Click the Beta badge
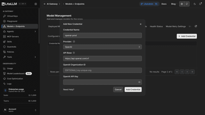Screen dimensions: 205x115 (29, 73)
